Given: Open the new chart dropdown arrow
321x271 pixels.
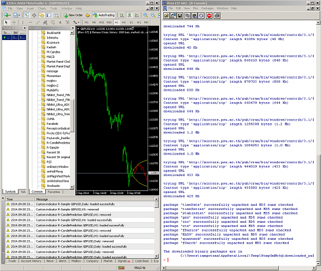Looking at the screenshot, I should tap(10, 15).
